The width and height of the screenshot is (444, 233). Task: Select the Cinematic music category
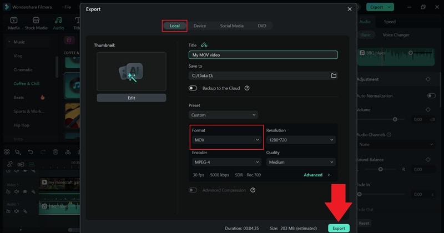point(23,70)
